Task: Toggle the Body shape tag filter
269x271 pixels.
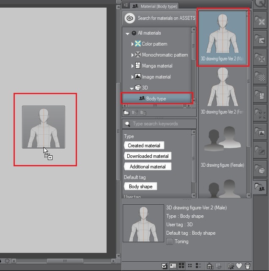Action: 140,187
